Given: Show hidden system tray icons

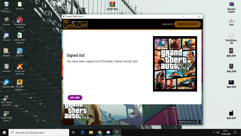Looking at the screenshot, I should (x=214, y=133).
